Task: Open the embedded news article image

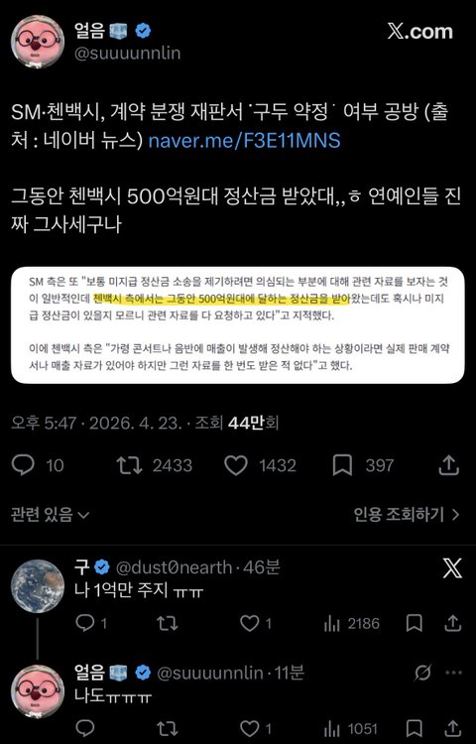Action: tap(238, 325)
